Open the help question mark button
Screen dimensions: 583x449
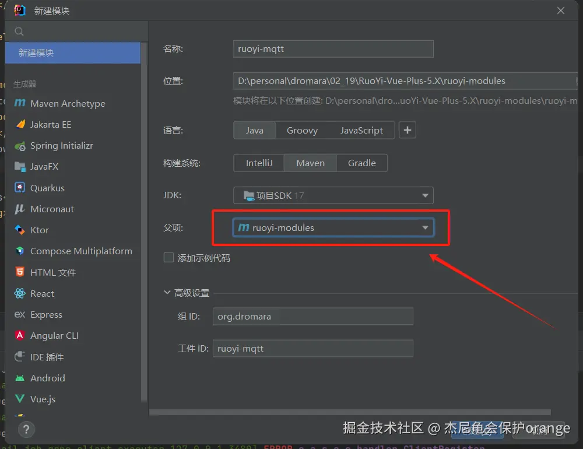[26, 430]
